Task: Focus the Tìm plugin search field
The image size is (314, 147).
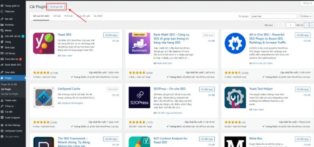Action: point(274,16)
